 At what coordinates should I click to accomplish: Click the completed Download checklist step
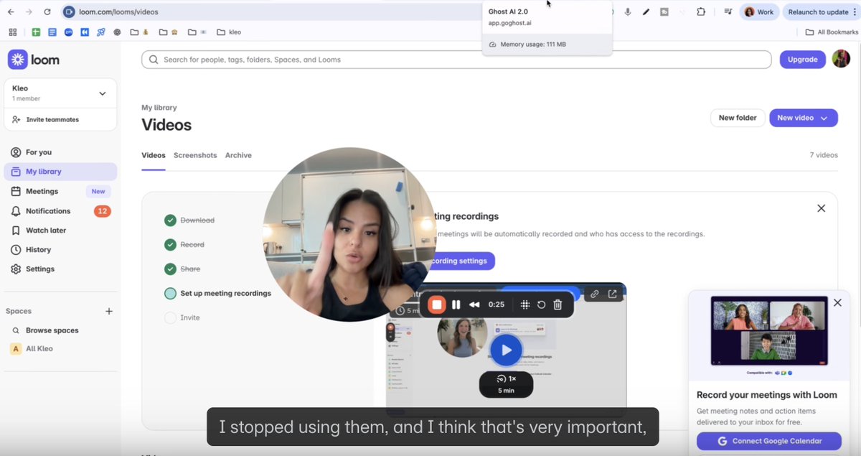189,220
